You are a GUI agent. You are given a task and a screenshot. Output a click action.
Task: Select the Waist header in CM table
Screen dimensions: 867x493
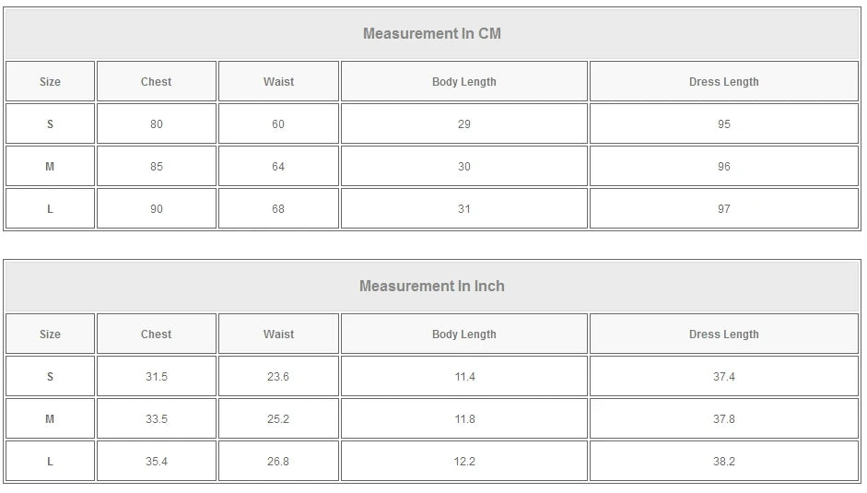point(278,81)
